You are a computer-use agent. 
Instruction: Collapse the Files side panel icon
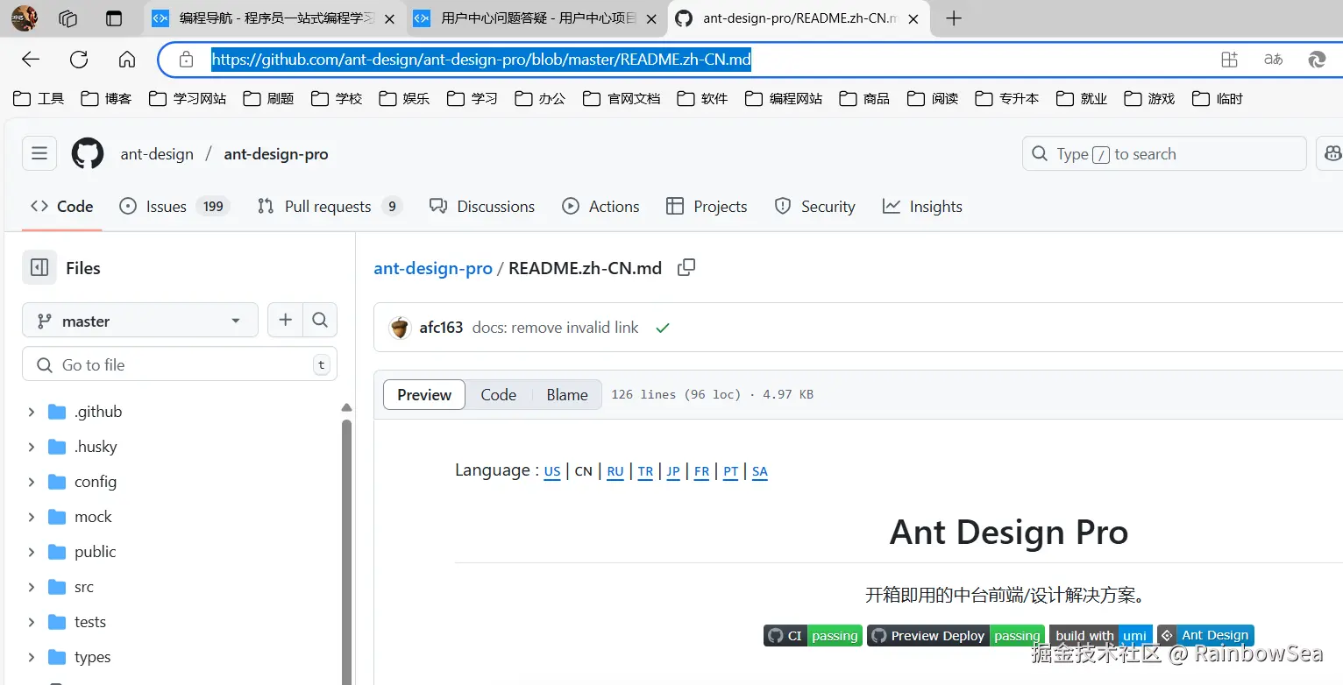tap(39, 268)
